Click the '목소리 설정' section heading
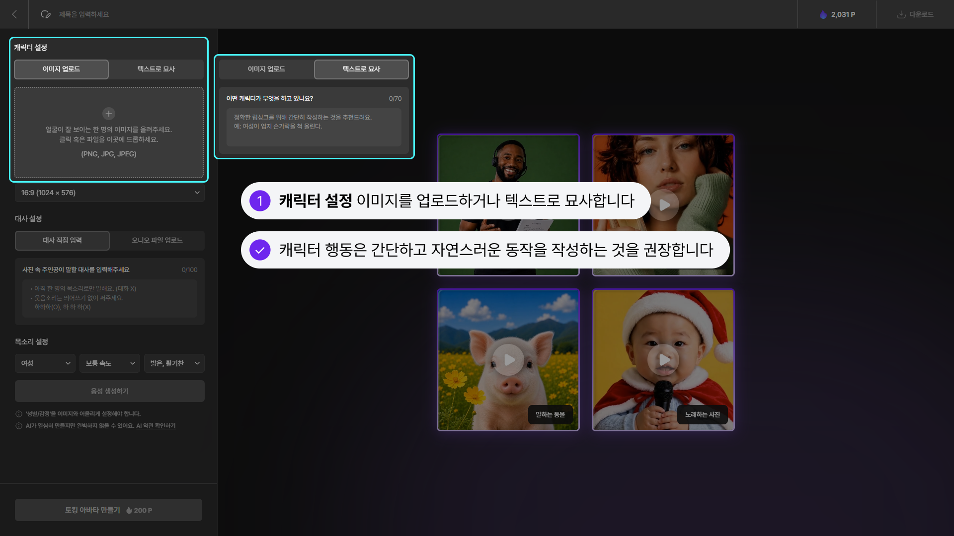This screenshot has height=536, width=954. click(x=31, y=342)
